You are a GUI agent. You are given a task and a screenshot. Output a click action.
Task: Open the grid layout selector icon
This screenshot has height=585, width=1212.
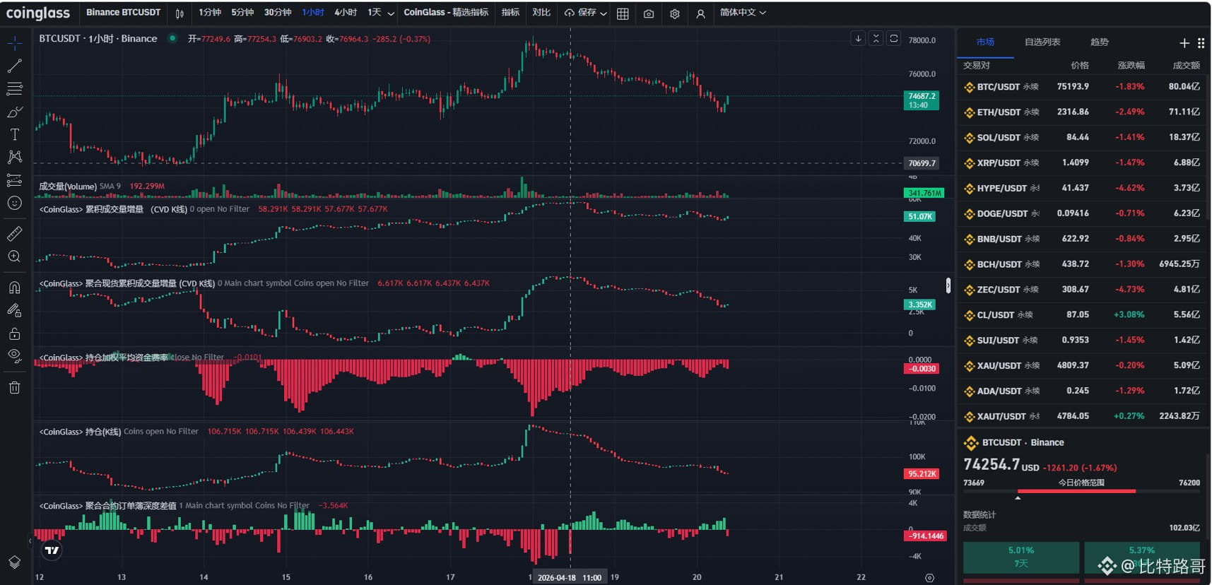(x=623, y=13)
